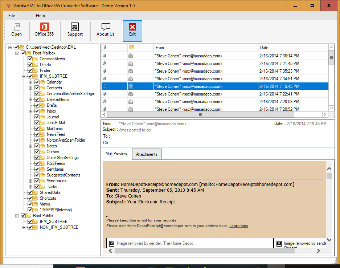This screenshot has height=268, width=340.
Task: Click the Open toolbar icon
Action: click(x=17, y=27)
